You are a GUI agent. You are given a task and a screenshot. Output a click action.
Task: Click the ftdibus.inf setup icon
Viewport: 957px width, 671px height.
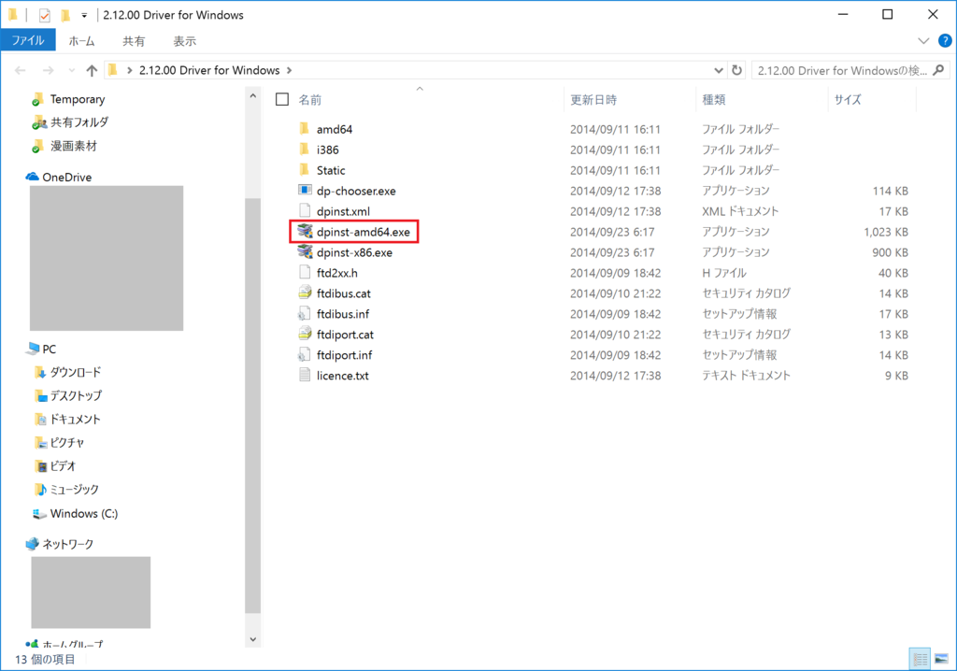coord(305,314)
